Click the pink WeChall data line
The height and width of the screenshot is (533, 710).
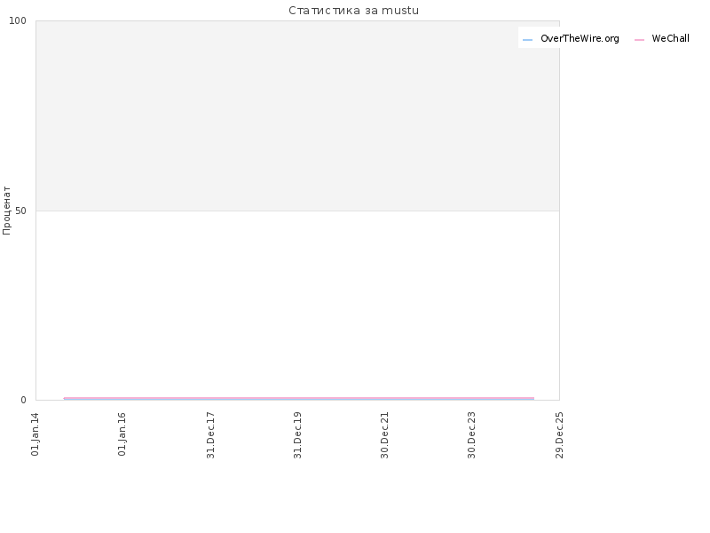click(x=299, y=398)
